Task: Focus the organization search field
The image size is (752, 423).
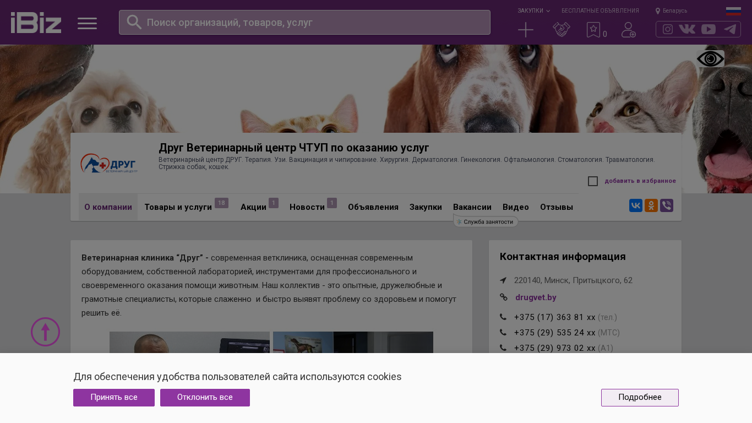Action: click(x=304, y=22)
